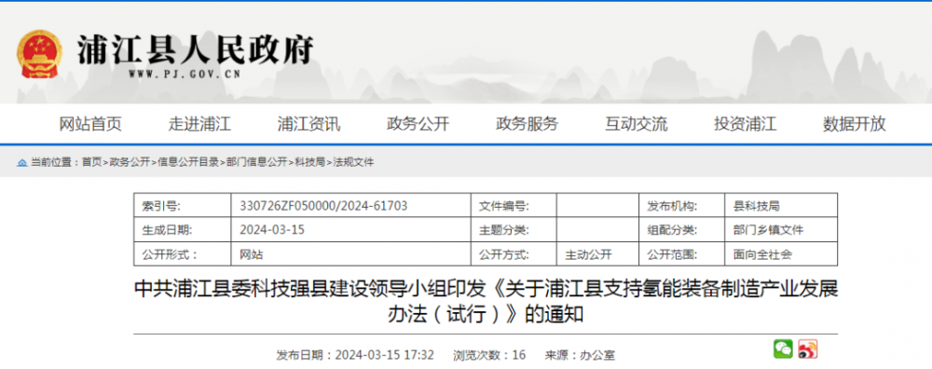Share via the WeChat icon

pyautogui.click(x=783, y=348)
